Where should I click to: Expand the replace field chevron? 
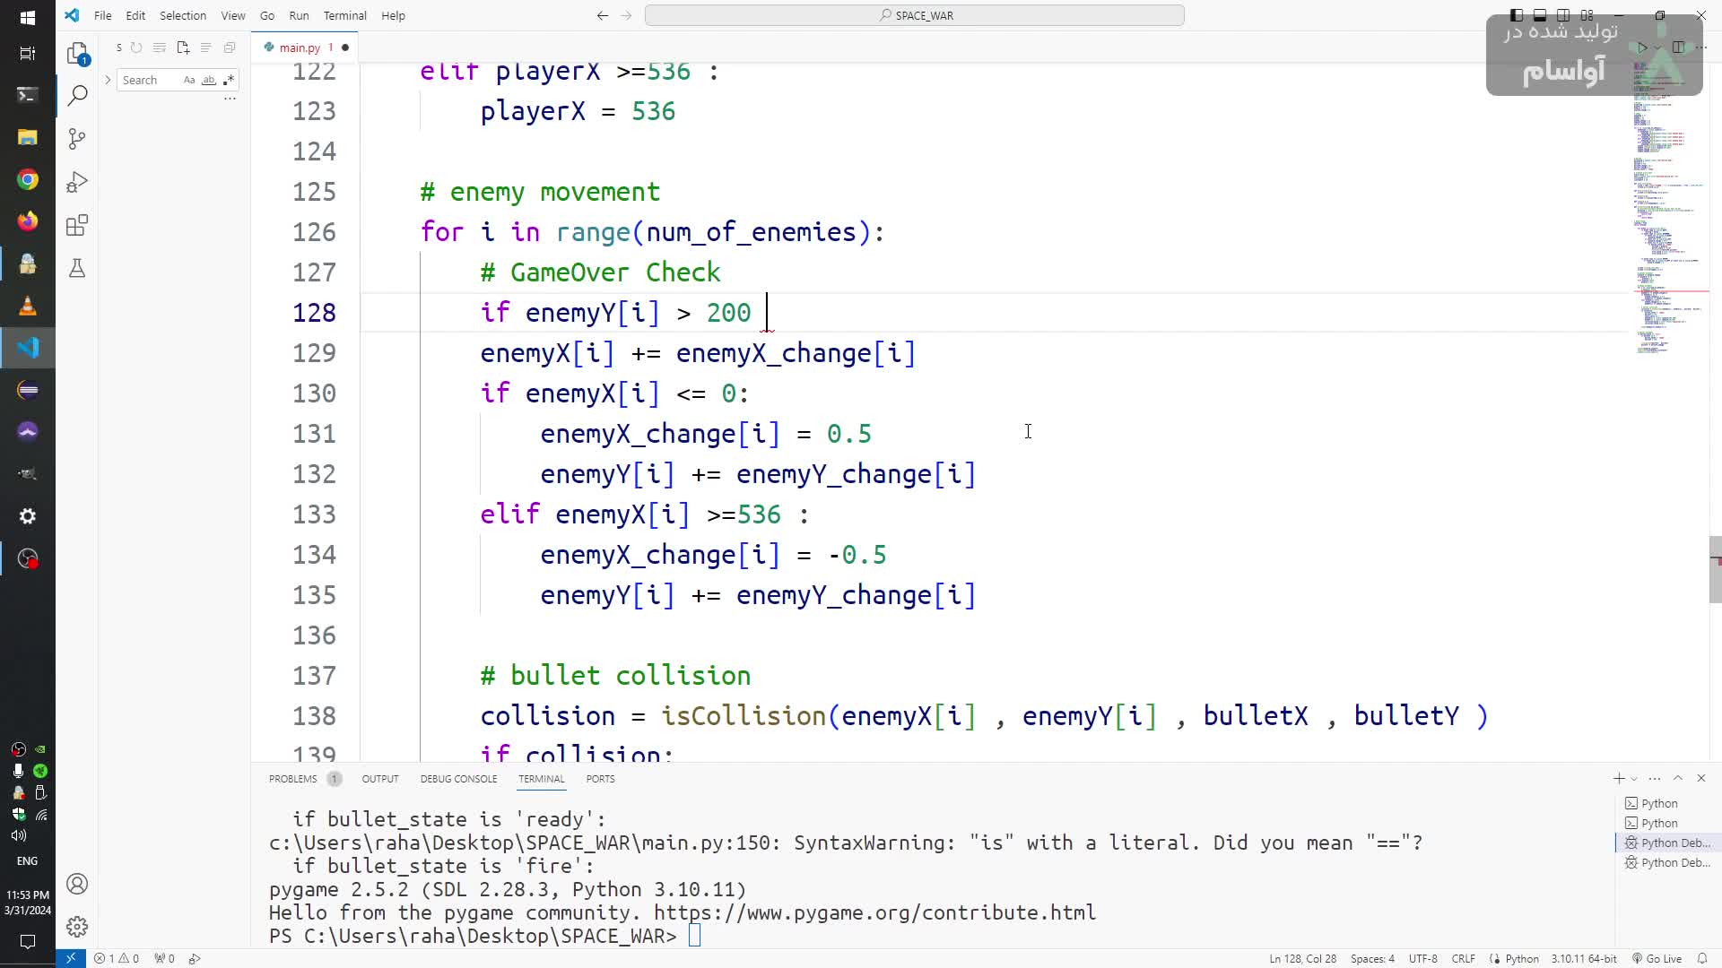click(x=108, y=80)
